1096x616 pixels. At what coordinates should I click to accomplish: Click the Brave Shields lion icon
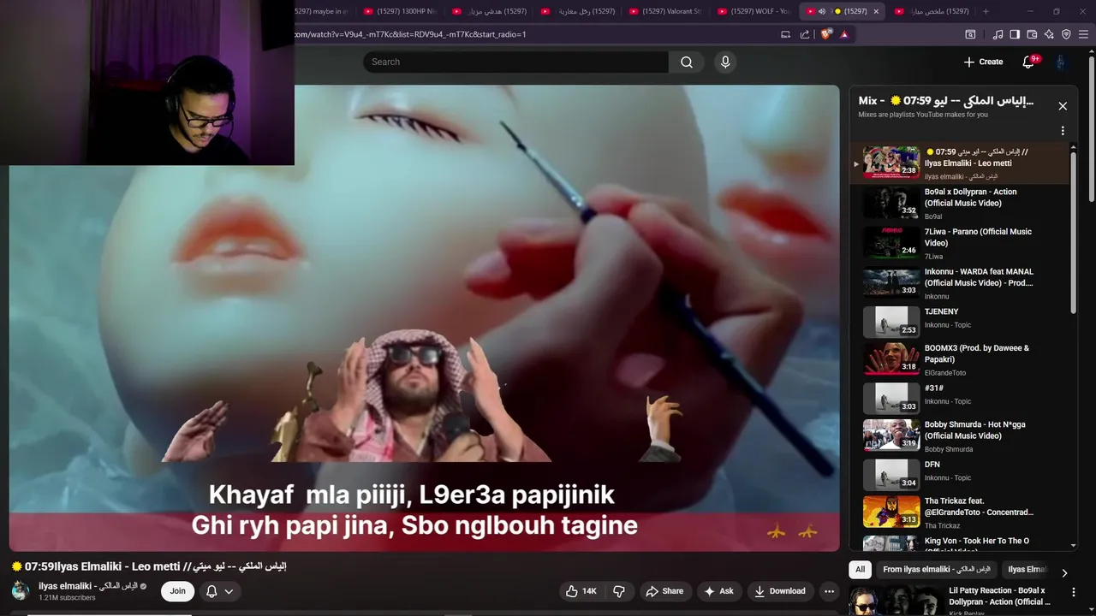tap(825, 34)
